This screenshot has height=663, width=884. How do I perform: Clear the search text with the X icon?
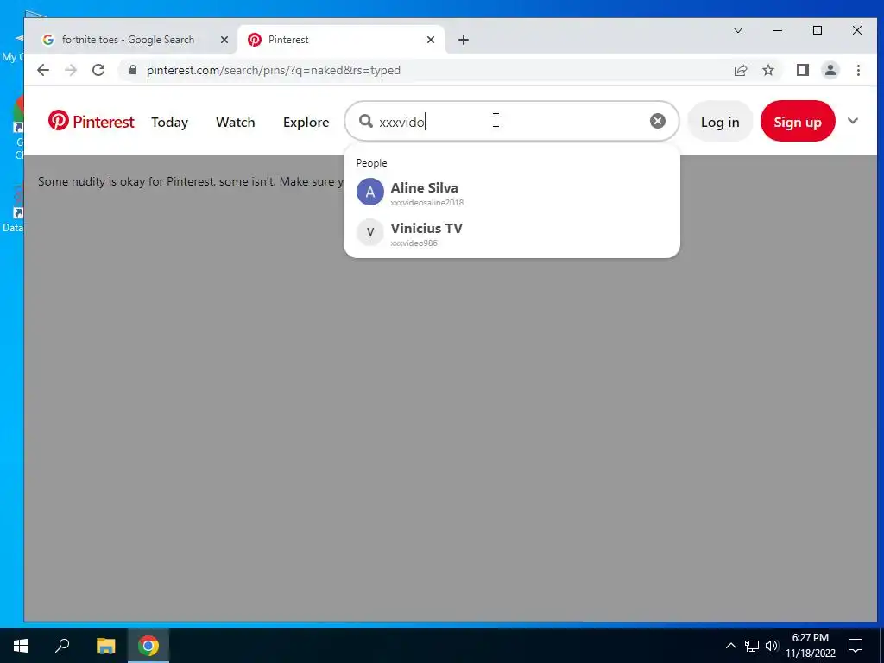point(657,121)
